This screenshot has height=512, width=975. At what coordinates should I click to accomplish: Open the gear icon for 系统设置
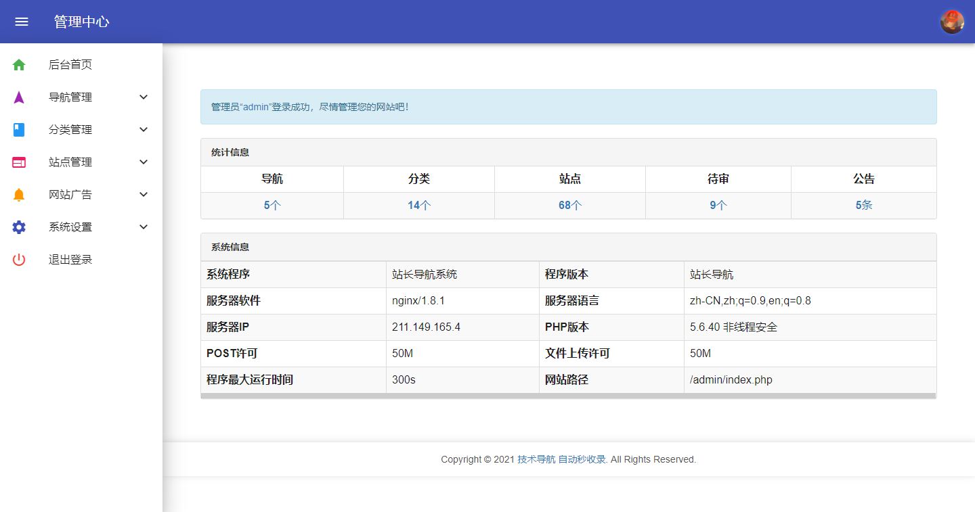(x=18, y=227)
